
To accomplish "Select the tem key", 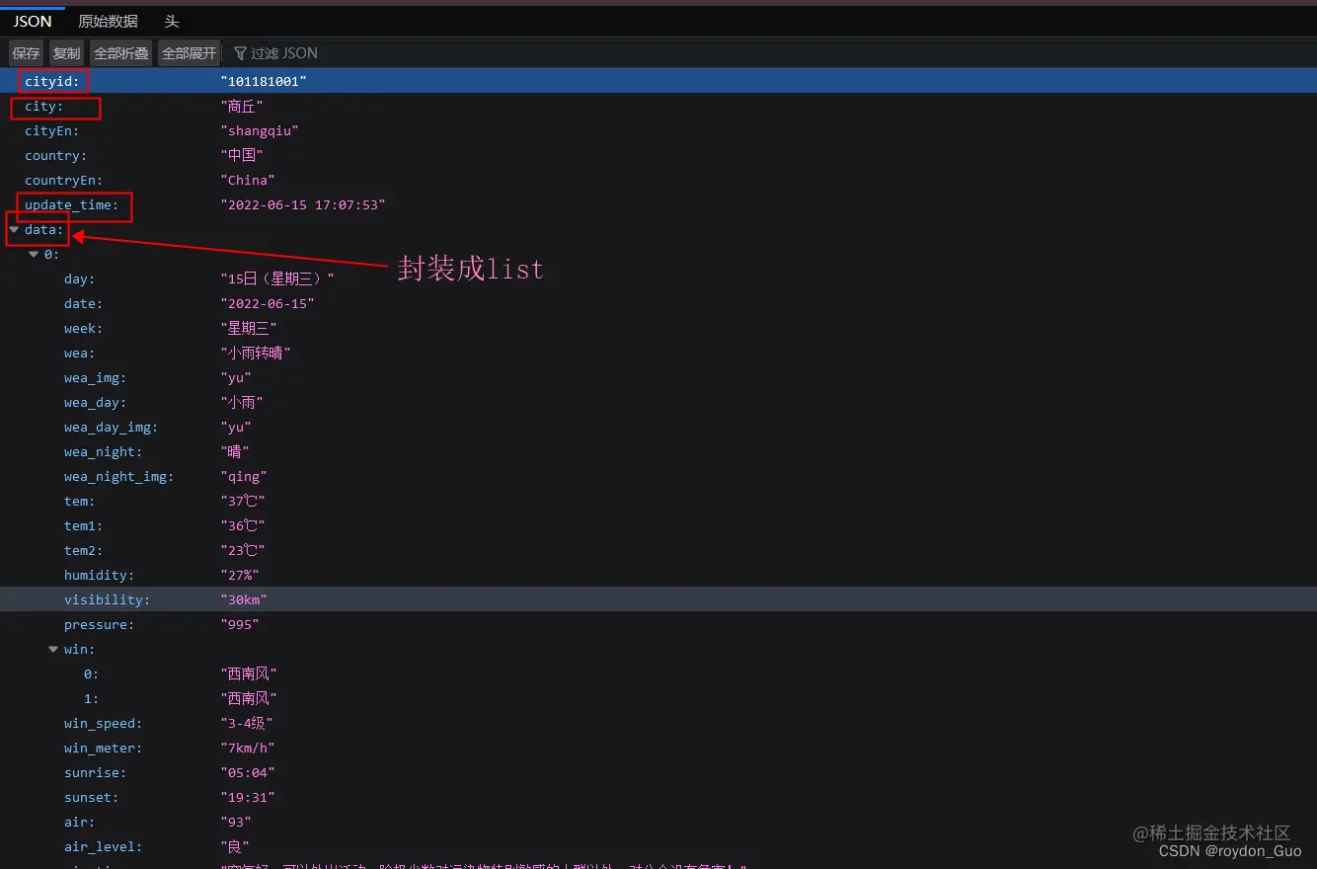I will [79, 501].
